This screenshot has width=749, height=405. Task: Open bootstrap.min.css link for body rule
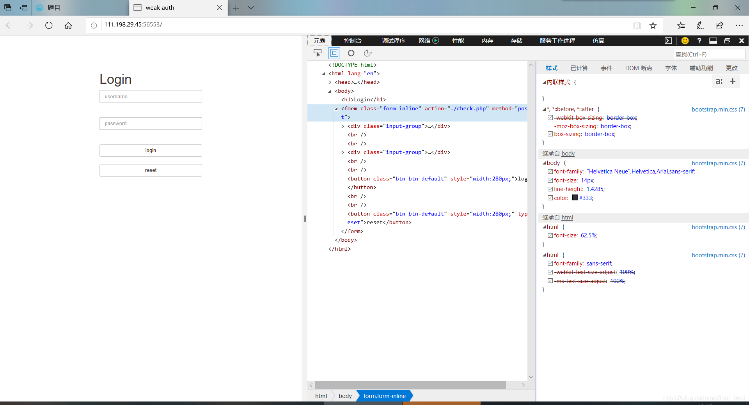pyautogui.click(x=718, y=163)
